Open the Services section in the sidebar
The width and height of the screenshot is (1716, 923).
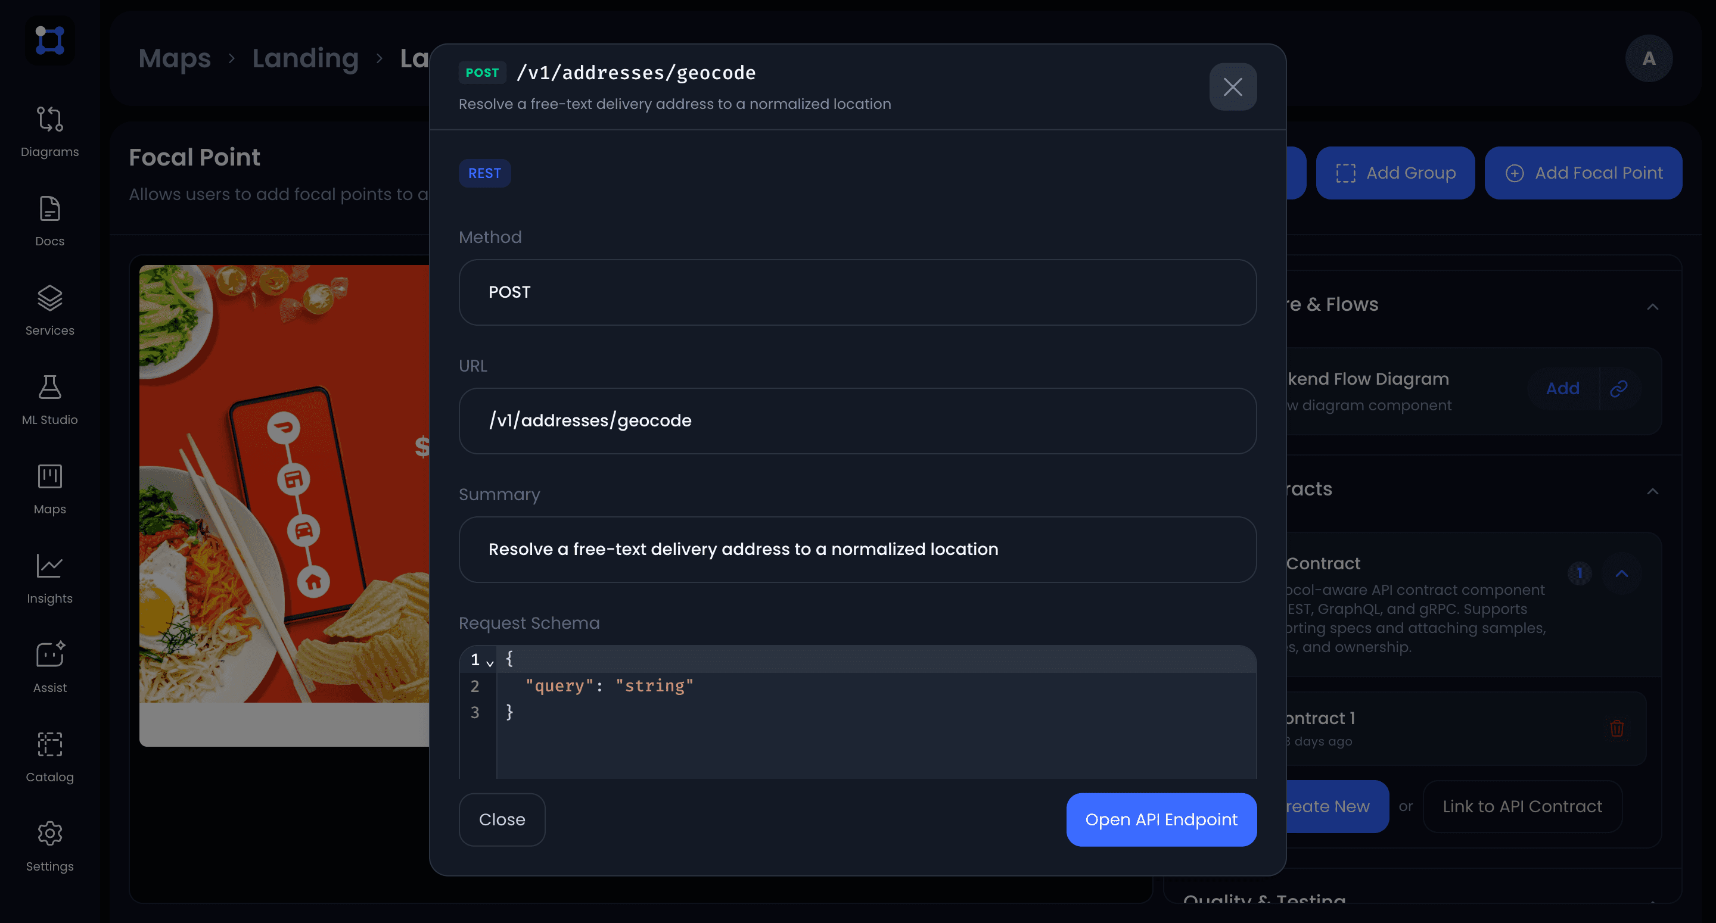click(x=50, y=310)
